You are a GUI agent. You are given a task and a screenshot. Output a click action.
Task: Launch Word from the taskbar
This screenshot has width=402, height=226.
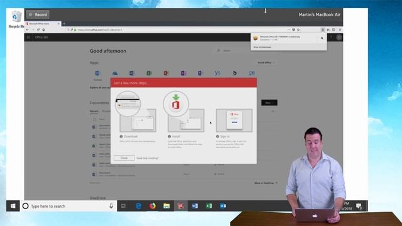click(195, 206)
